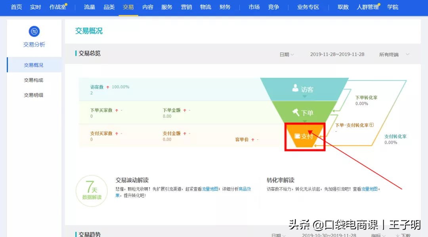Image resolution: width=428 pixels, height=237 pixels.
Task: Click the visitor person icon in funnel
Action: pyautogui.click(x=295, y=88)
